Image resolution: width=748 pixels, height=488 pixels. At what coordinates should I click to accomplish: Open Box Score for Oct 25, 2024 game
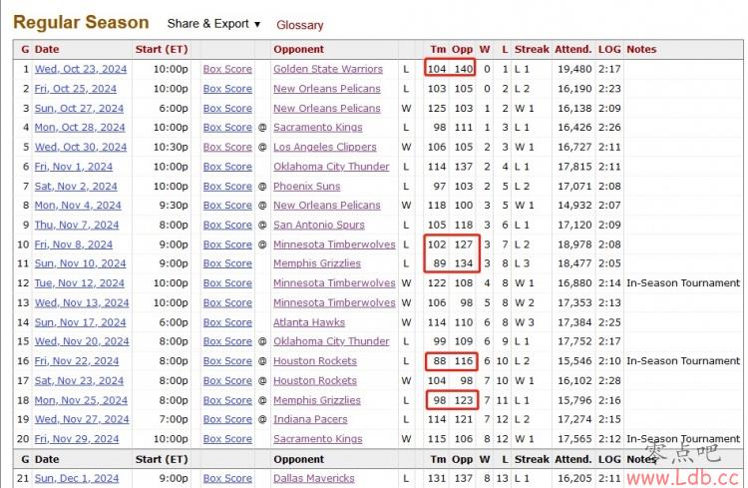point(227,89)
